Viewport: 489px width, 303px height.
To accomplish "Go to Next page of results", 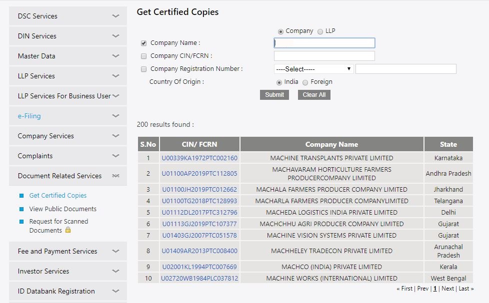I will pyautogui.click(x=448, y=289).
